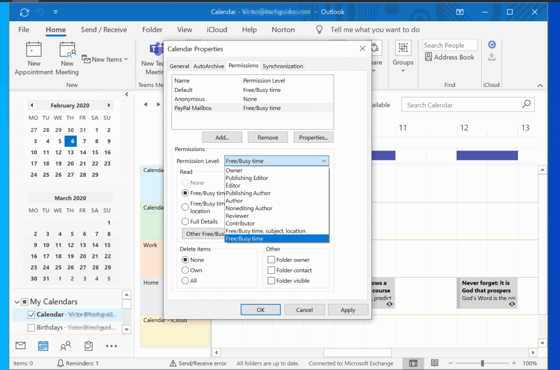The height and width of the screenshot is (370, 560).
Task: Open the Address Book
Action: point(450,57)
